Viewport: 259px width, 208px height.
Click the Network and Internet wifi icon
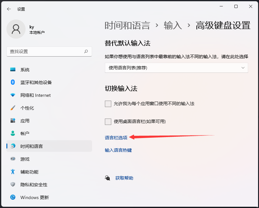[13, 95]
